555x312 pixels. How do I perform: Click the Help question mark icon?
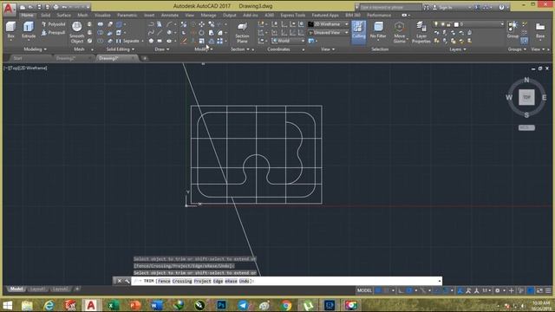[x=501, y=7]
